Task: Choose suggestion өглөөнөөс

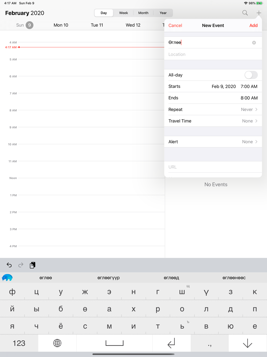Action: tap(234, 278)
